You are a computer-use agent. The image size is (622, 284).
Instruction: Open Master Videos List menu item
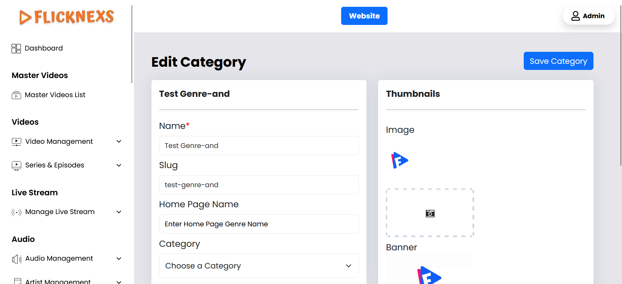[x=55, y=95]
